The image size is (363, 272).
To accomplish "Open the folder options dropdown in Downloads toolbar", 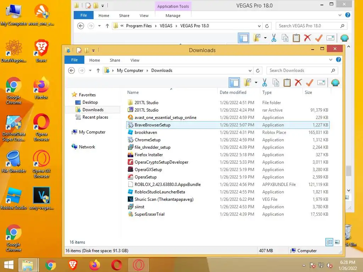I will pos(256,83).
